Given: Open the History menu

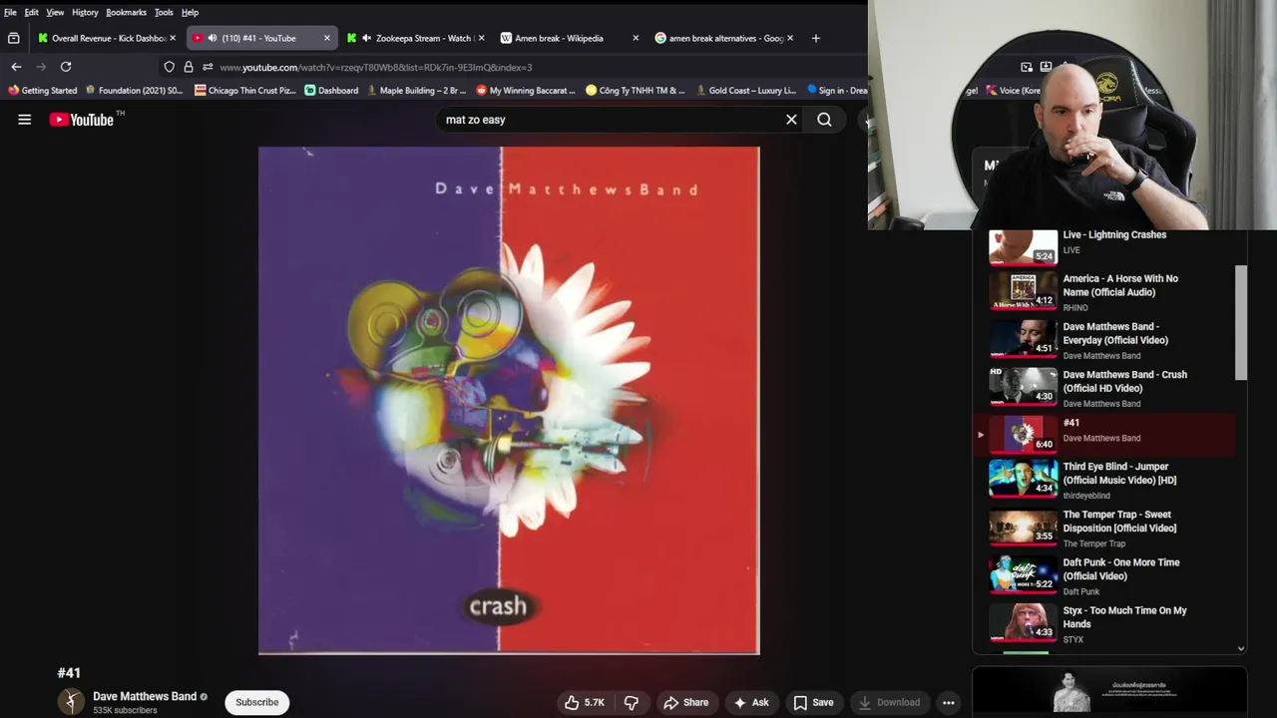Looking at the screenshot, I should 85,12.
